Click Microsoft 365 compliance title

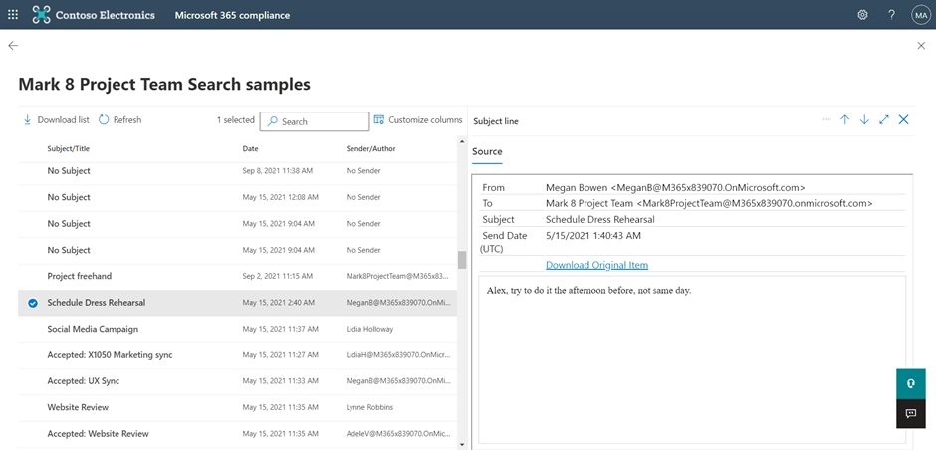tap(232, 15)
